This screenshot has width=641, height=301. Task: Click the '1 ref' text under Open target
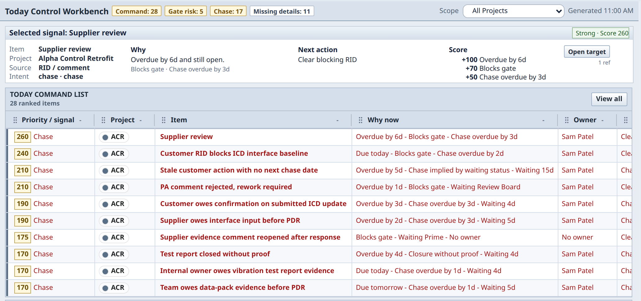click(x=604, y=63)
